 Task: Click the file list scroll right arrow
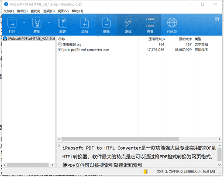click(x=219, y=139)
